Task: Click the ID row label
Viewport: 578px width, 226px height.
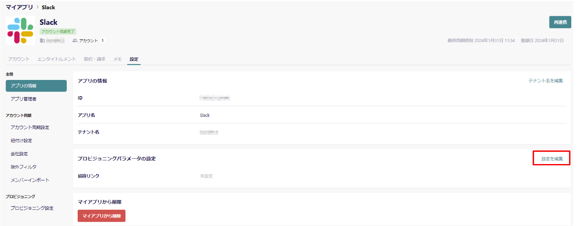Action: coord(80,98)
